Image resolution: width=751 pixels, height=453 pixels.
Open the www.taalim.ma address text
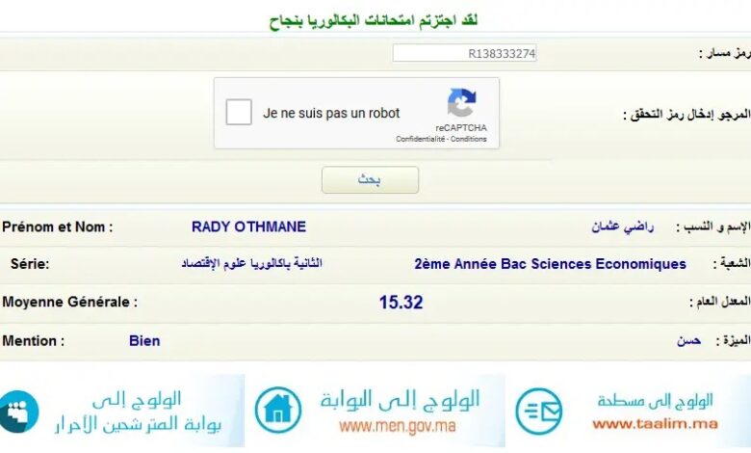[x=655, y=423]
